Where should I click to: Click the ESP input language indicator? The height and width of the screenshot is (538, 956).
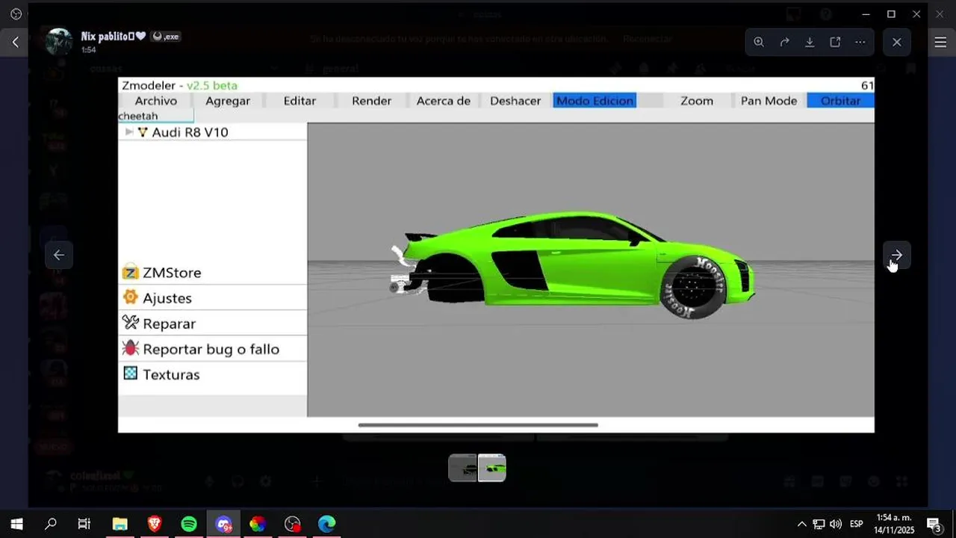click(x=857, y=524)
